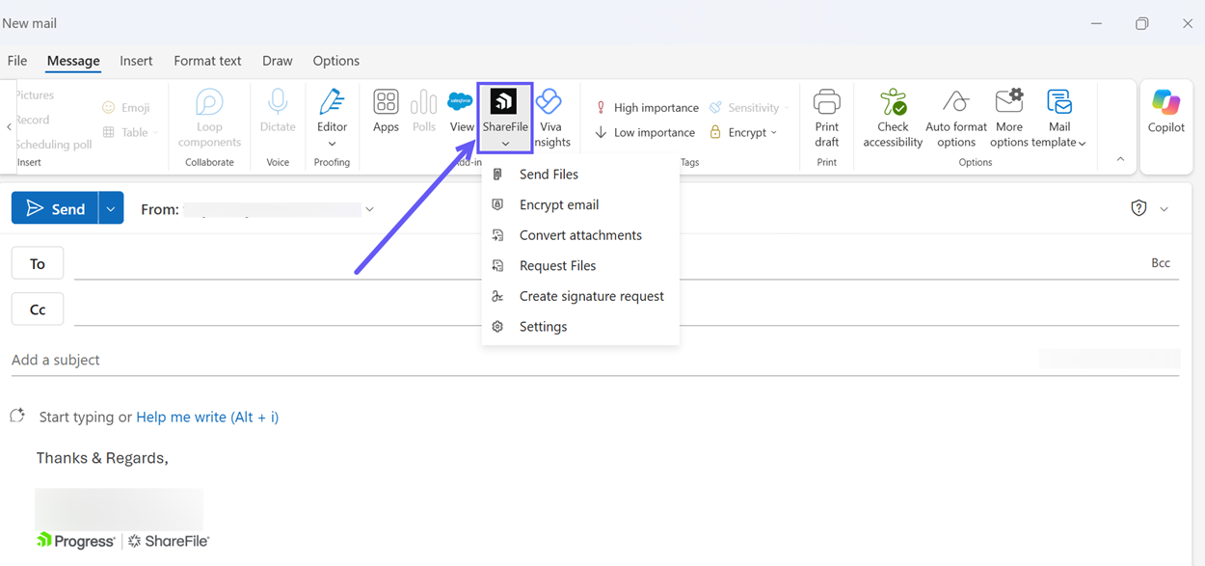Viewport: 1205px width, 566px height.
Task: Open the Editor proofing tool
Action: coord(332,118)
